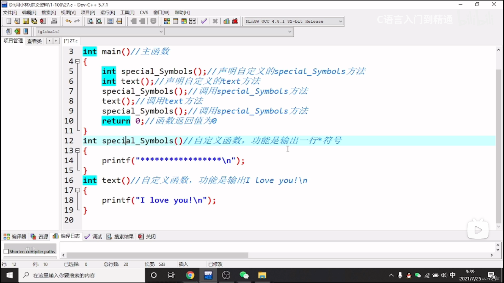Open the MinGW GCC compiler dropdown
The height and width of the screenshot is (283, 504).
(340, 21)
